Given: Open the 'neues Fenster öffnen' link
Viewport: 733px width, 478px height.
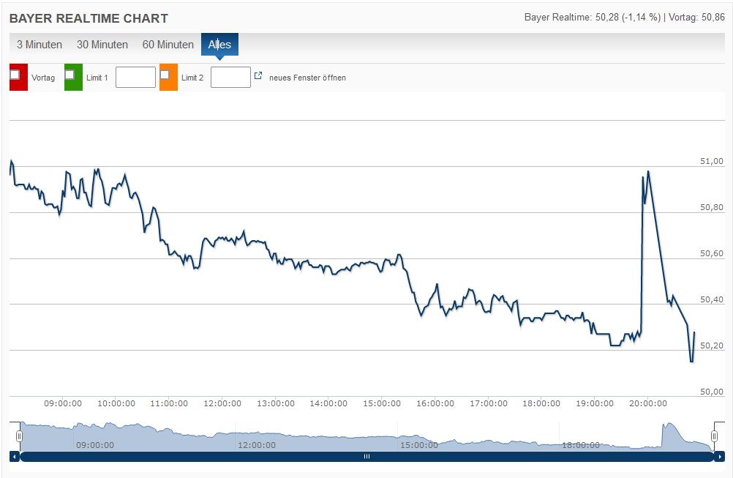Looking at the screenshot, I should pos(307,78).
